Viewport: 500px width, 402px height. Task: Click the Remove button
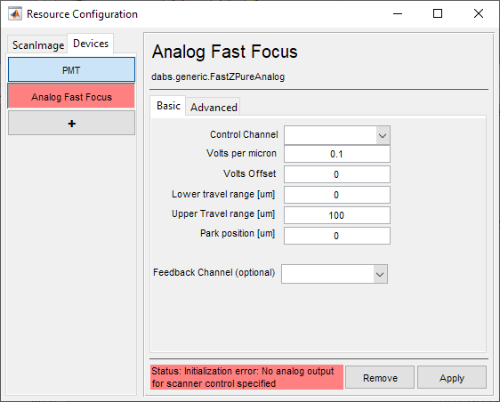point(380,377)
